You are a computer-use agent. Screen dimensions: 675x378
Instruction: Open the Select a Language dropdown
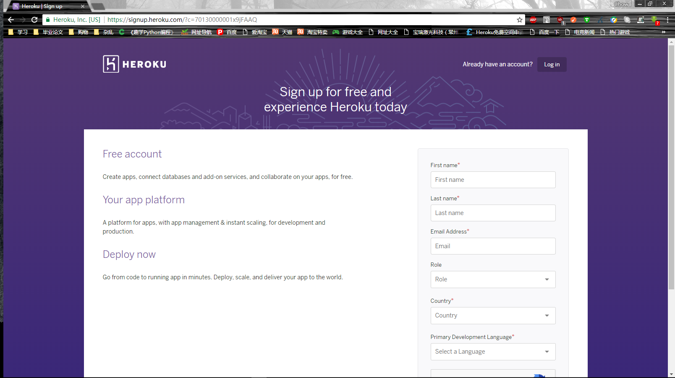pos(493,352)
